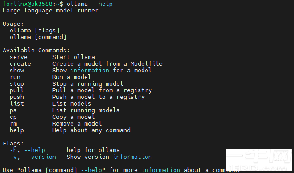Click the 'show' command entry
The height and width of the screenshot is (173, 294).
[x=17, y=71]
